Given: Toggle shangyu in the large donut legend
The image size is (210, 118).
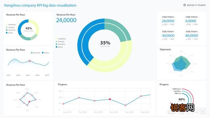Looking at the screenshot, I should click(x=56, y=42).
